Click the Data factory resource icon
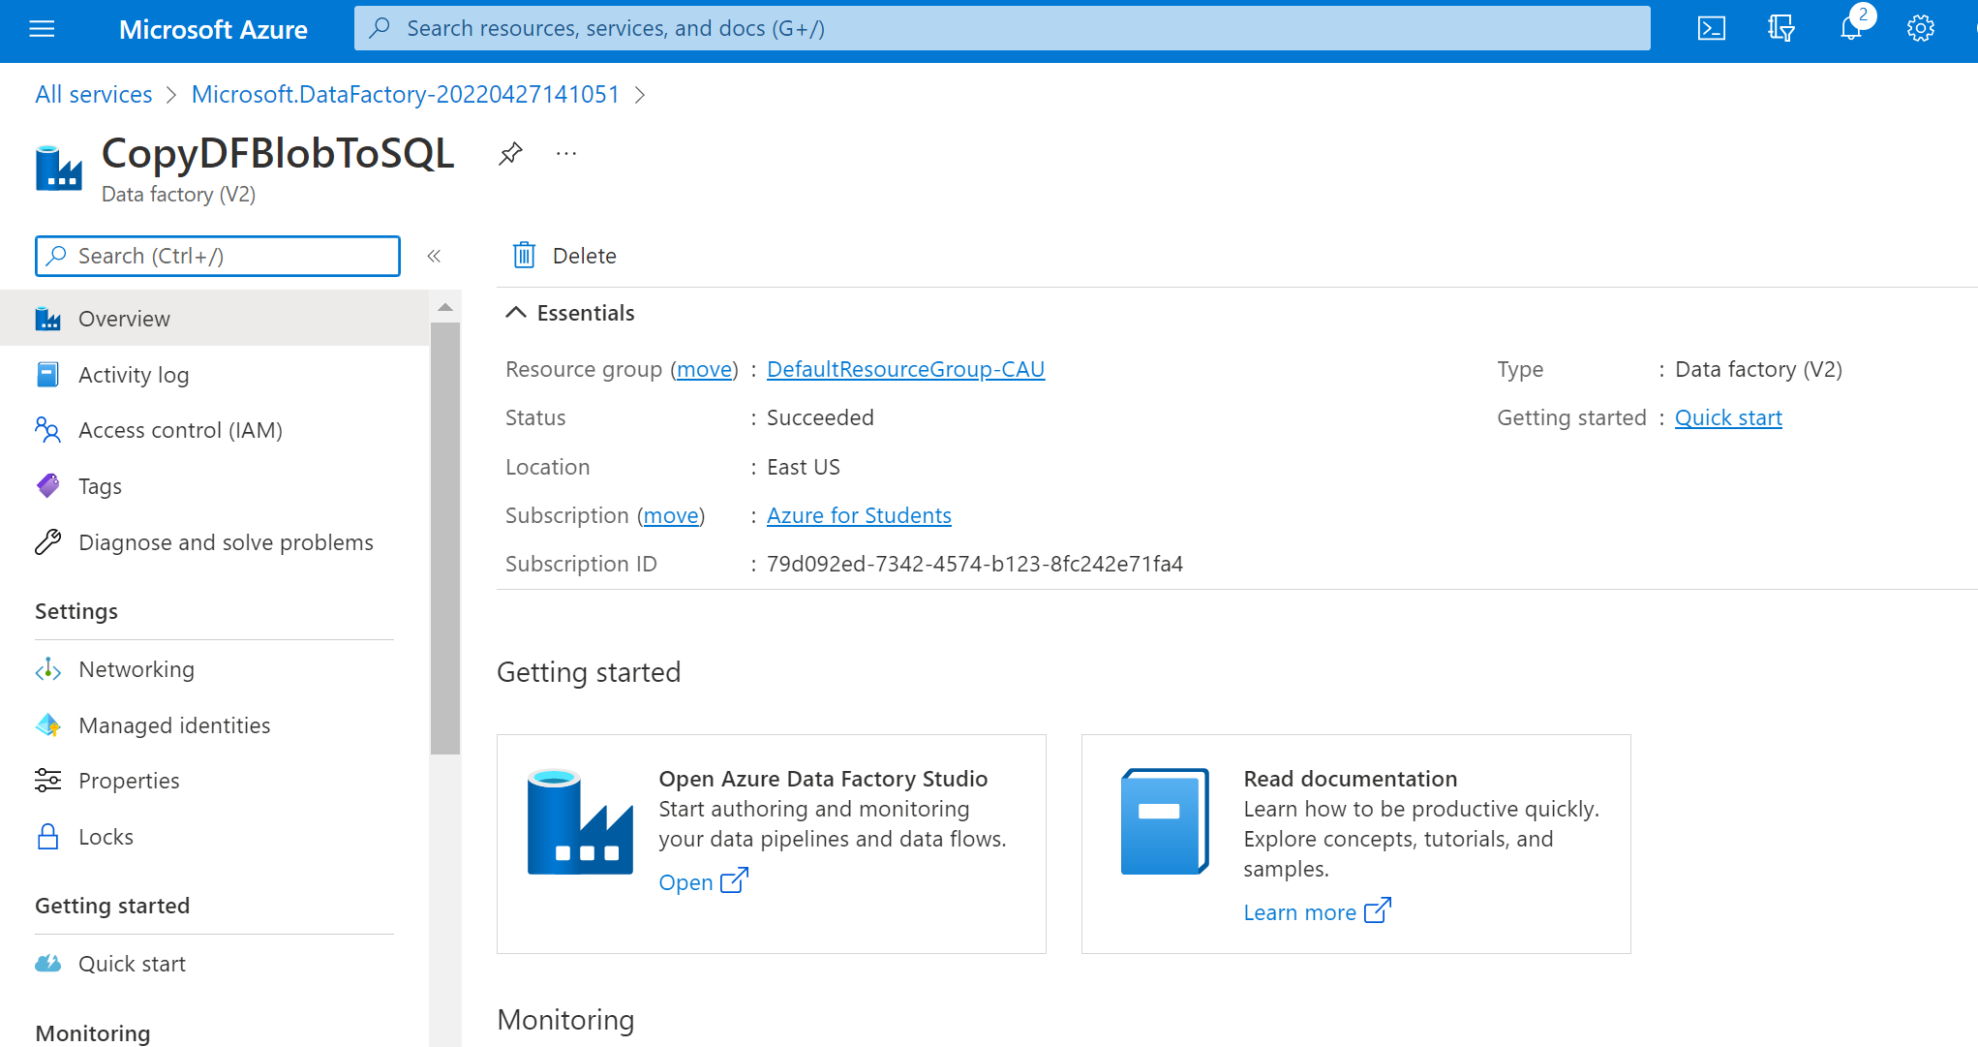Screen dimensions: 1978x1047 [x=59, y=169]
